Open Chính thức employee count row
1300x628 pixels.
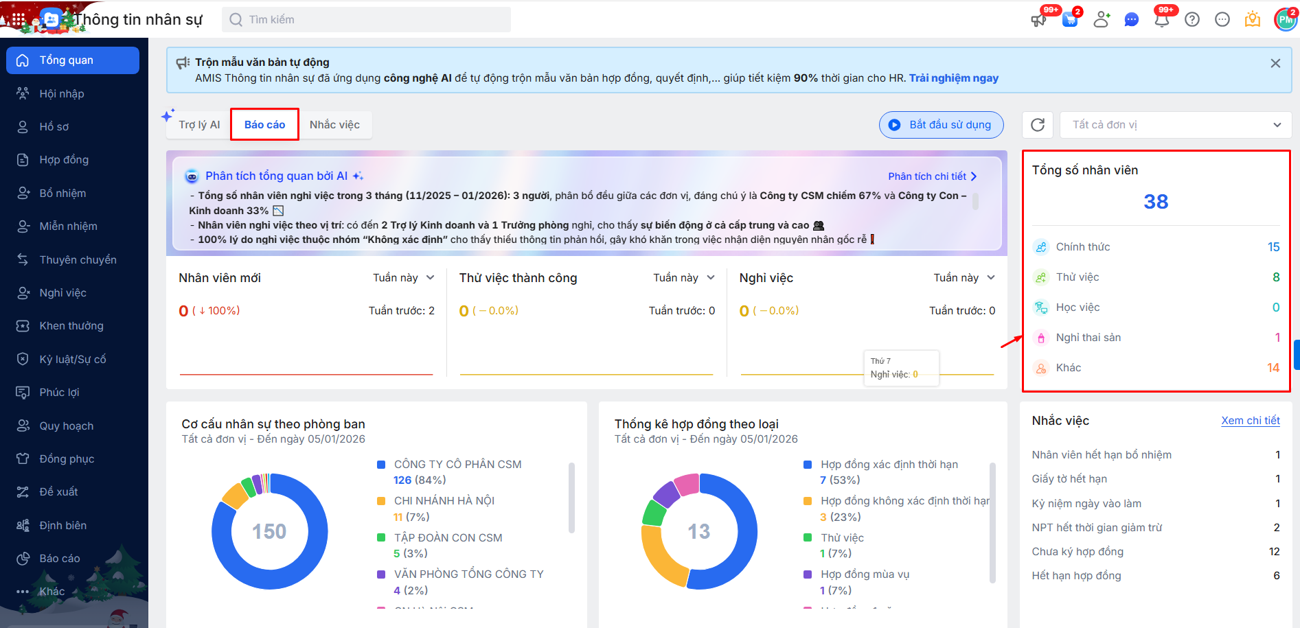(x=1156, y=247)
